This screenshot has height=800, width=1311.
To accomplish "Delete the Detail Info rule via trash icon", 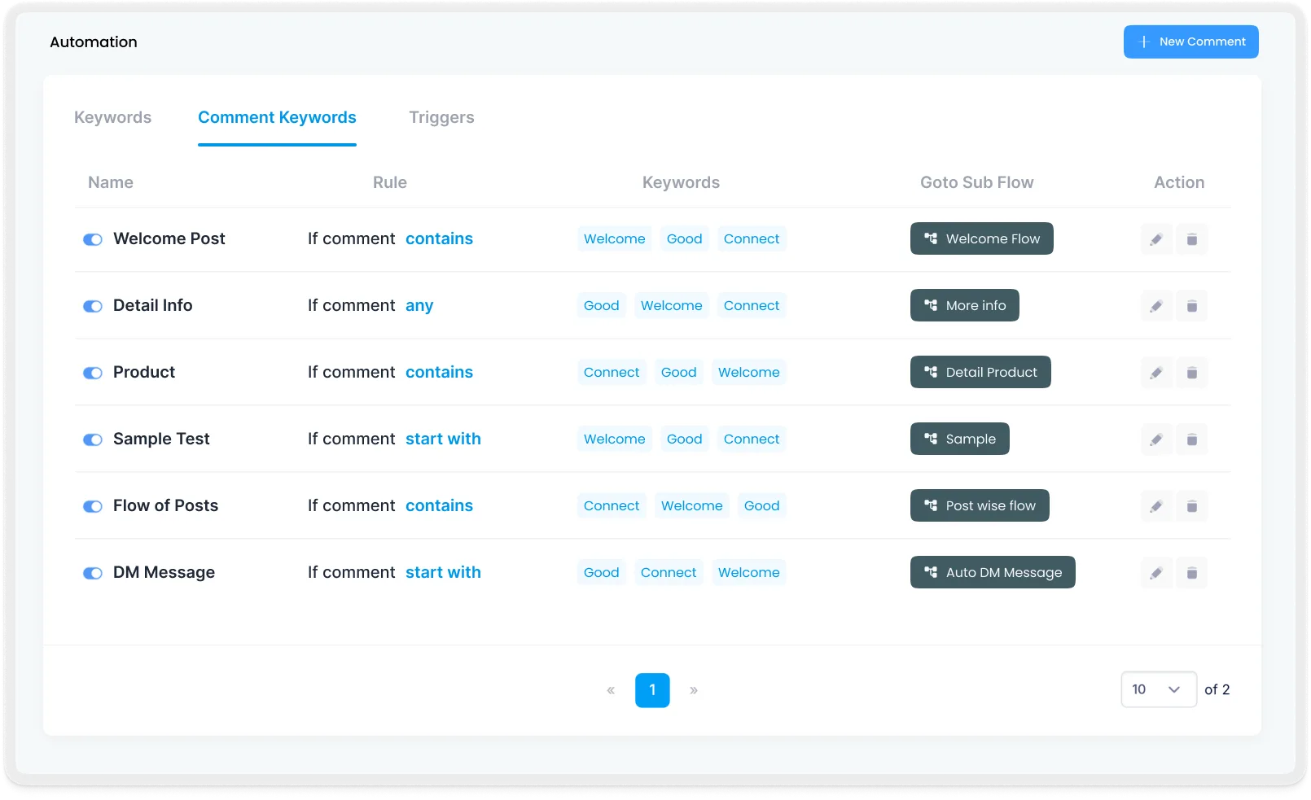I will (x=1192, y=305).
